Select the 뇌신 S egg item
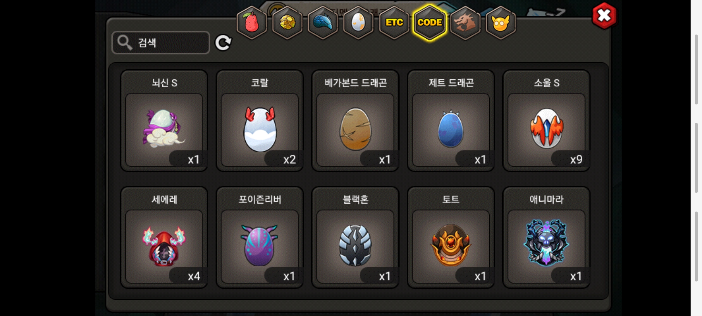The height and width of the screenshot is (316, 702). click(x=164, y=121)
